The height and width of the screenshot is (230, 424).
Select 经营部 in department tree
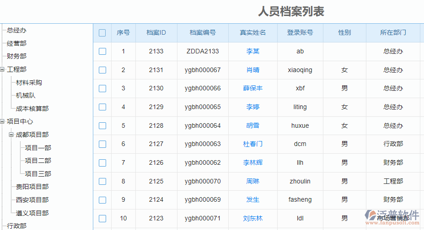click(16, 43)
